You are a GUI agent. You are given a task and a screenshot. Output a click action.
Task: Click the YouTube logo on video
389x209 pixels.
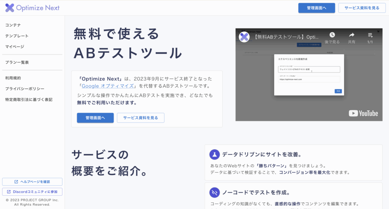[x=363, y=113]
